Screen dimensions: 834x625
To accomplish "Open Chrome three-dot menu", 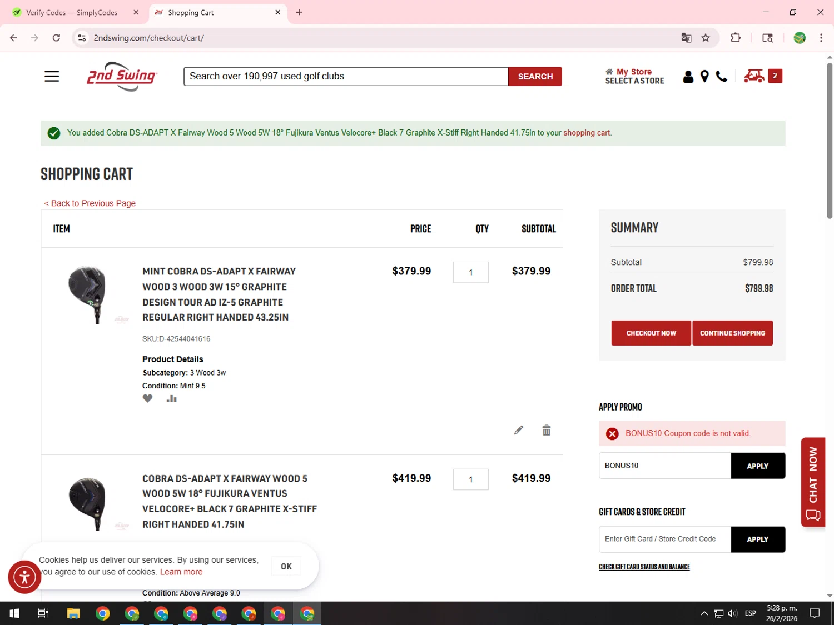I will pos(821,38).
